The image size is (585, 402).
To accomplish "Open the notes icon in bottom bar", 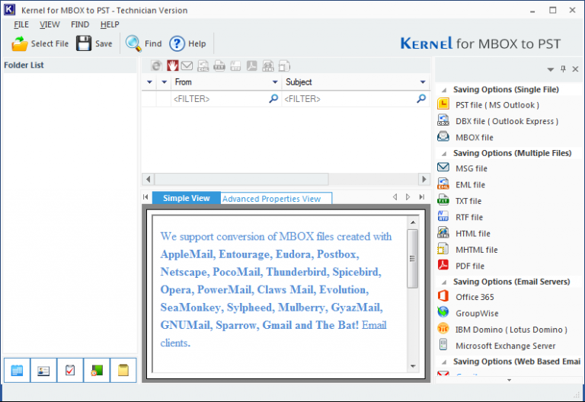I will coord(123,371).
